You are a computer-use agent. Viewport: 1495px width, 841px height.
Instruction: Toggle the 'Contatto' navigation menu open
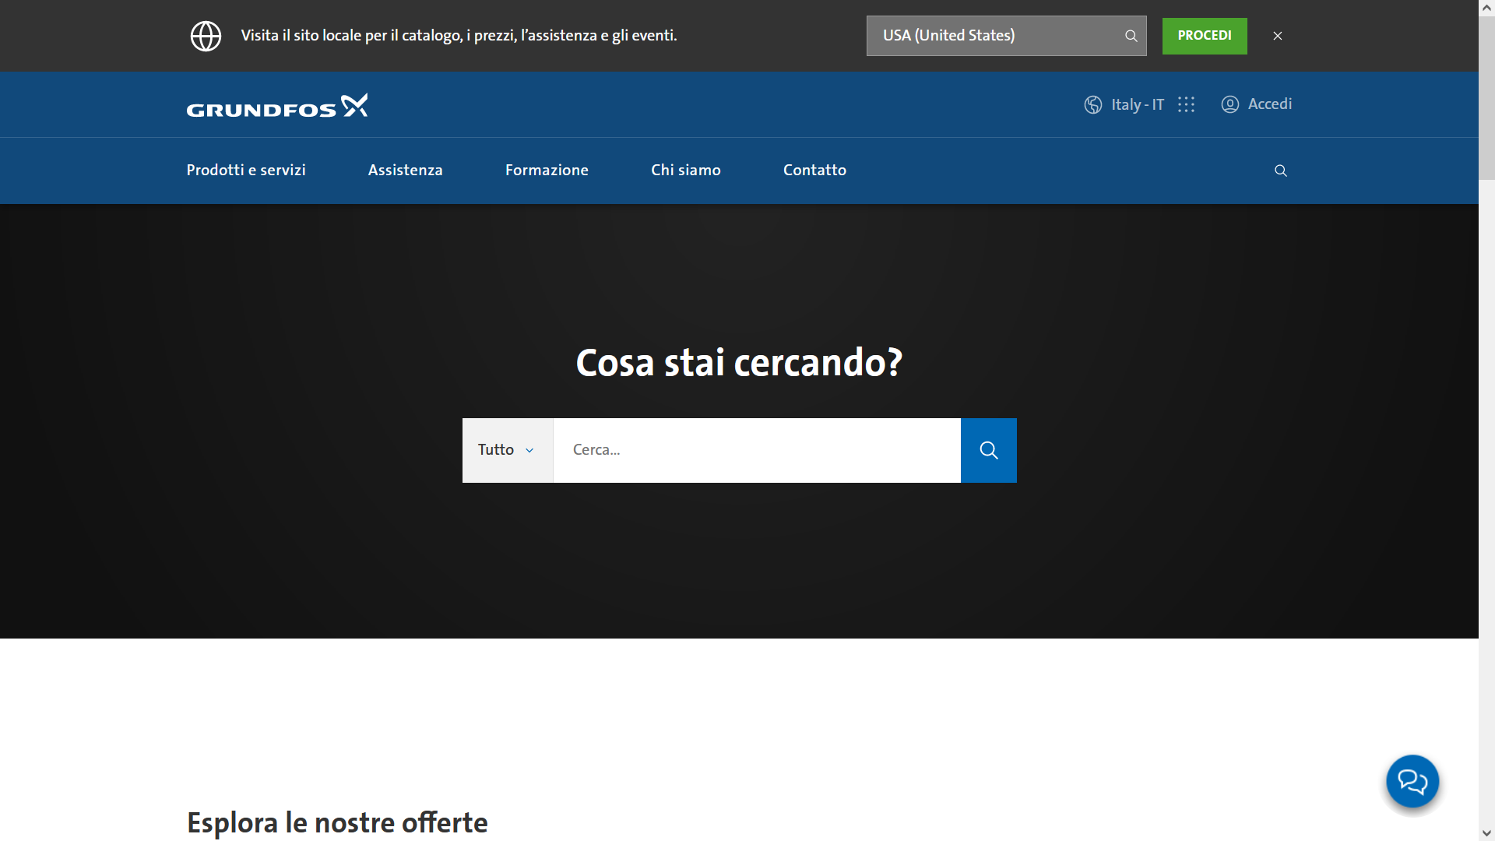click(814, 170)
